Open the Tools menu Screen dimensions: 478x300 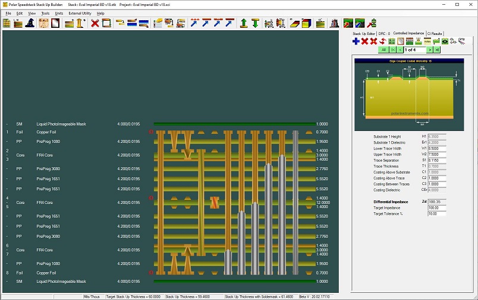click(x=45, y=14)
